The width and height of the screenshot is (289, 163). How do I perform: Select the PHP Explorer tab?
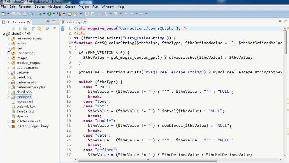point(16,22)
